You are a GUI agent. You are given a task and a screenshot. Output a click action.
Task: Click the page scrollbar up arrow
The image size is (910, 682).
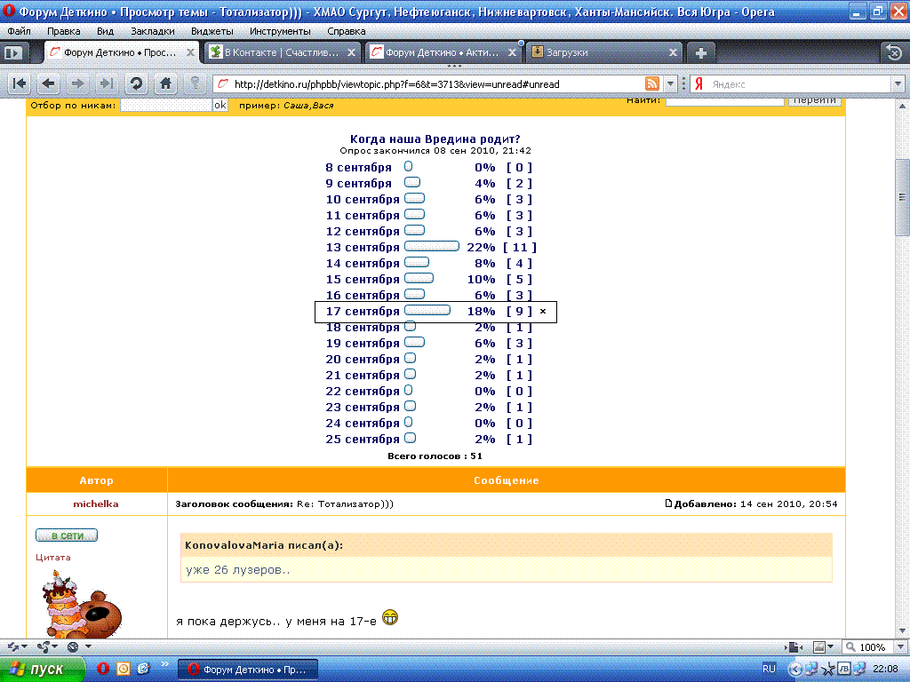[x=902, y=107]
